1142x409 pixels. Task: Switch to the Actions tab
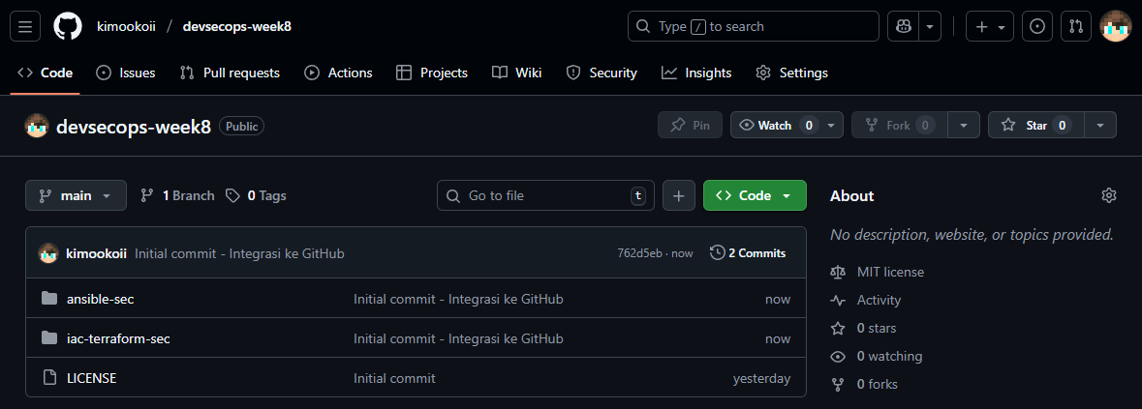tap(338, 73)
